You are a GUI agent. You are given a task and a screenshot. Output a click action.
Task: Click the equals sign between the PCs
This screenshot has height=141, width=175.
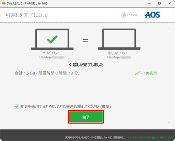pyautogui.click(x=85, y=40)
